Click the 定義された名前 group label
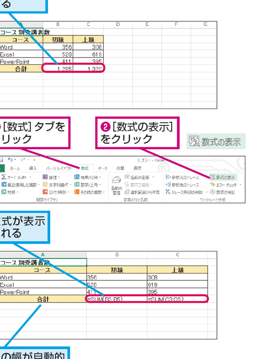 [x=135, y=200]
